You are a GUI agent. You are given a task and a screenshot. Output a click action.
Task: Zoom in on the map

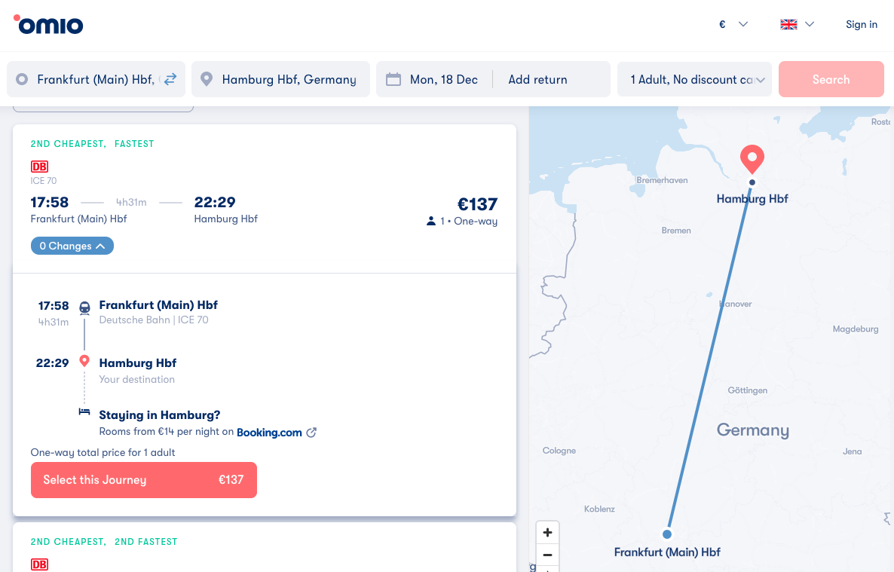(x=547, y=532)
